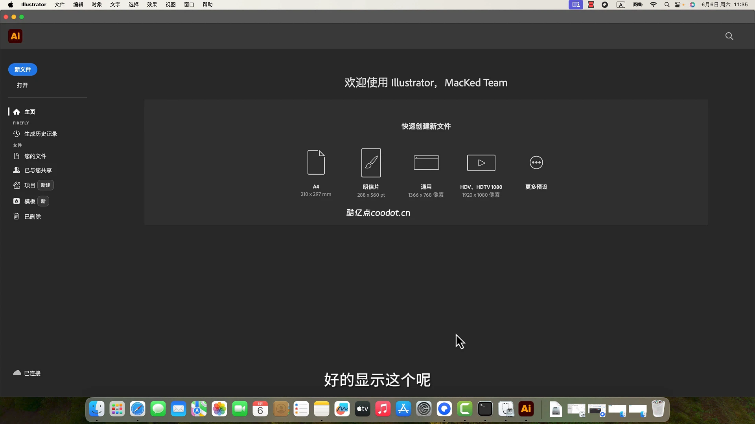Create a new 明信片 postcard preset

(x=371, y=173)
